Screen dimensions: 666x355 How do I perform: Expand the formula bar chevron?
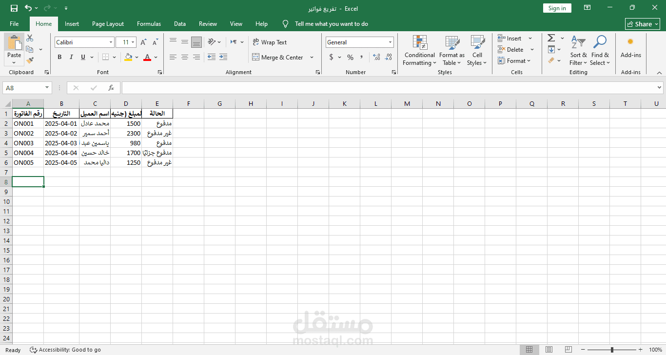point(659,88)
